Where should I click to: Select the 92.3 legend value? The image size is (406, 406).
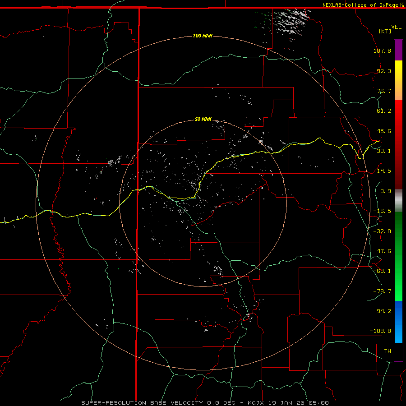(x=384, y=71)
